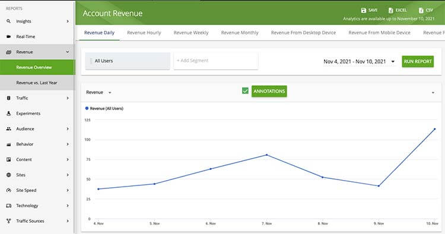The image size is (445, 234).
Task: Click the RUN REPORT button
Action: [418, 62]
